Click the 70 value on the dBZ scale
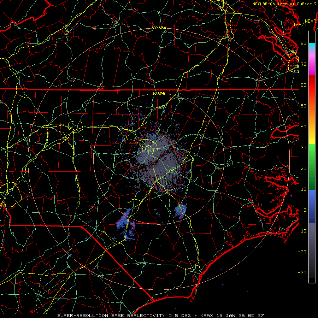The height and width of the screenshot is (318, 318). 304,64
